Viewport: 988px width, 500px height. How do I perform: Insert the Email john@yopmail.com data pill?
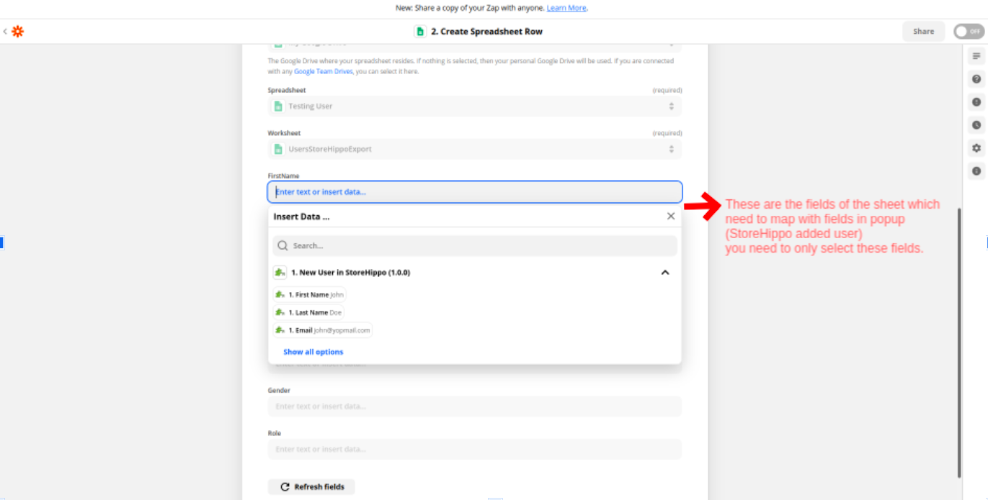(322, 330)
